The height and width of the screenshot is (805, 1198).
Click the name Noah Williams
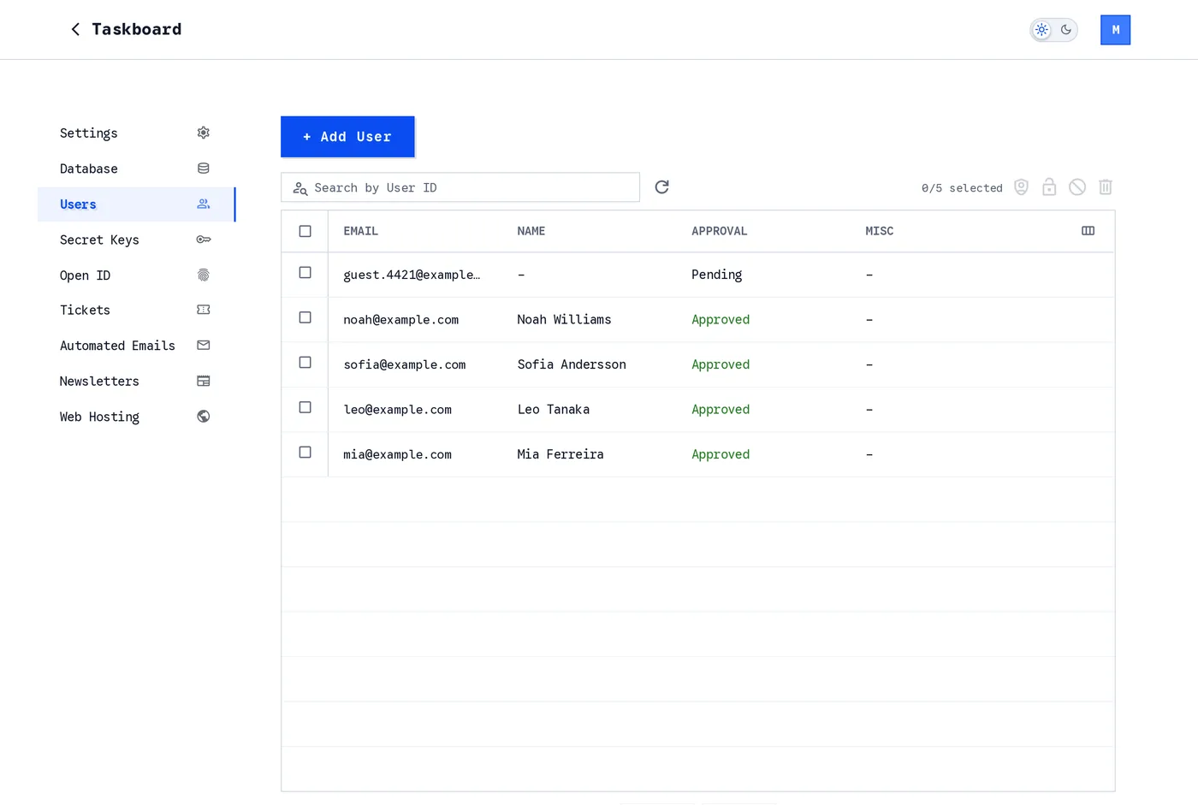coord(565,320)
